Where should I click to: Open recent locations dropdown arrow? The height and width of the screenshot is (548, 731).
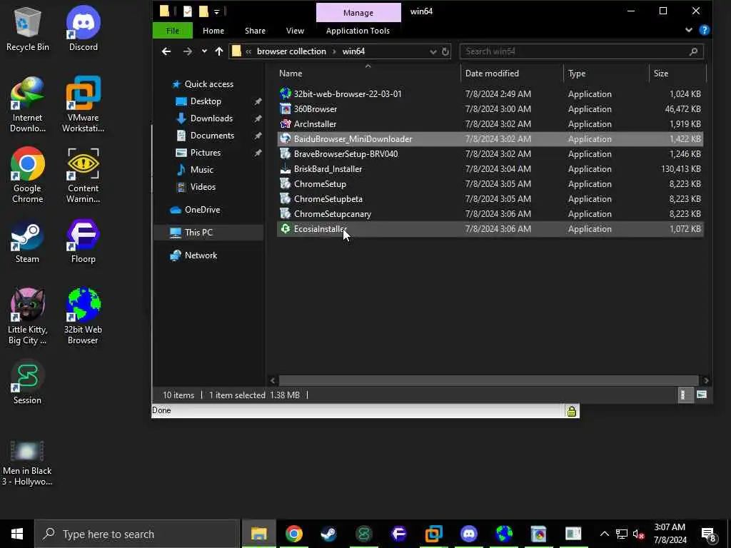[x=204, y=51]
